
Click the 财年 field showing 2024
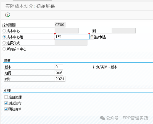pyautogui.click(x=60, y=79)
